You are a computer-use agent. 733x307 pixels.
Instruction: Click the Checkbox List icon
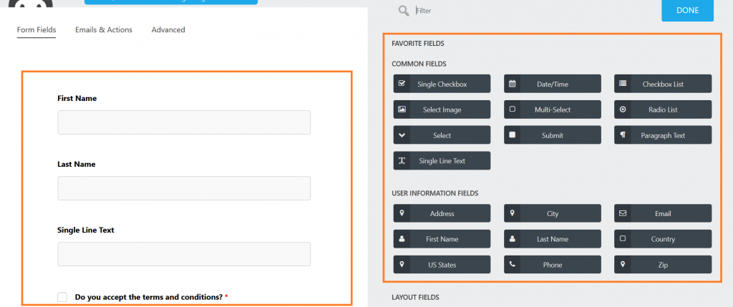(x=623, y=84)
